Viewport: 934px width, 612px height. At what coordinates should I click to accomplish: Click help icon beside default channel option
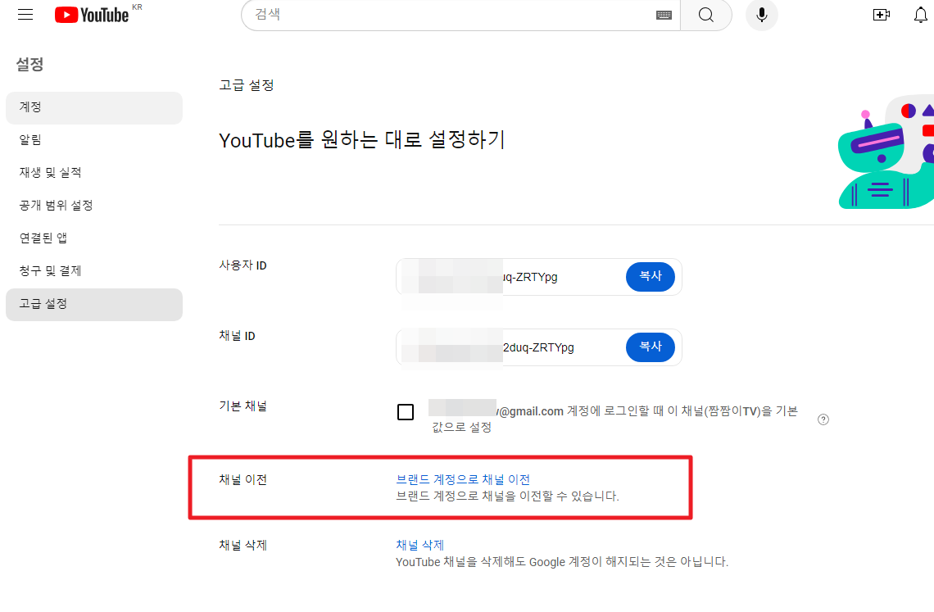tap(823, 419)
